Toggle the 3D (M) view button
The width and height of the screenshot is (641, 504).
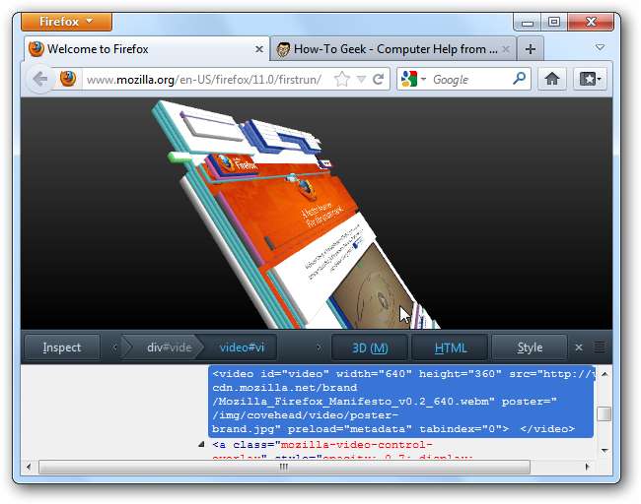370,348
